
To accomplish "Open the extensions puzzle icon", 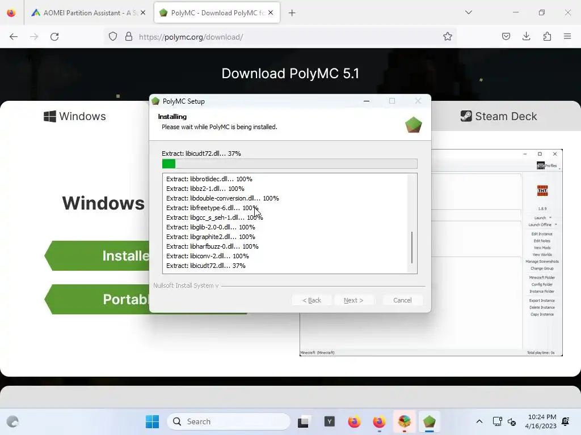I will [x=547, y=36].
